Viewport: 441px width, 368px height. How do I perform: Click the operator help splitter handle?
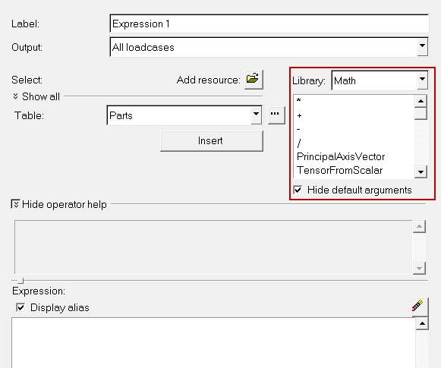(x=20, y=280)
